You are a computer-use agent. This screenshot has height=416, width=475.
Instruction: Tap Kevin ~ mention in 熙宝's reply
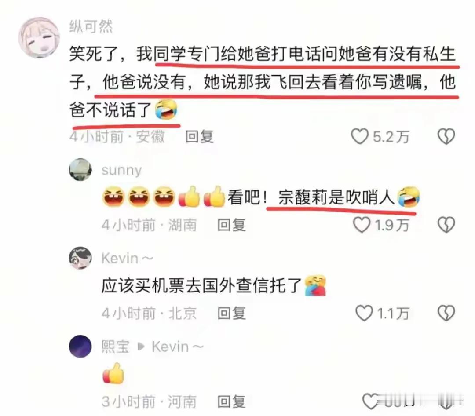(x=178, y=347)
